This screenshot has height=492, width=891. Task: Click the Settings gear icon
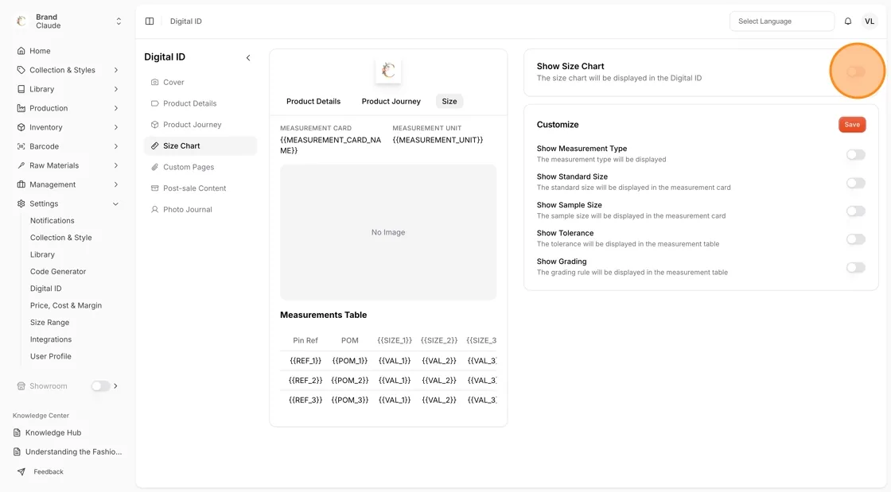(21, 203)
